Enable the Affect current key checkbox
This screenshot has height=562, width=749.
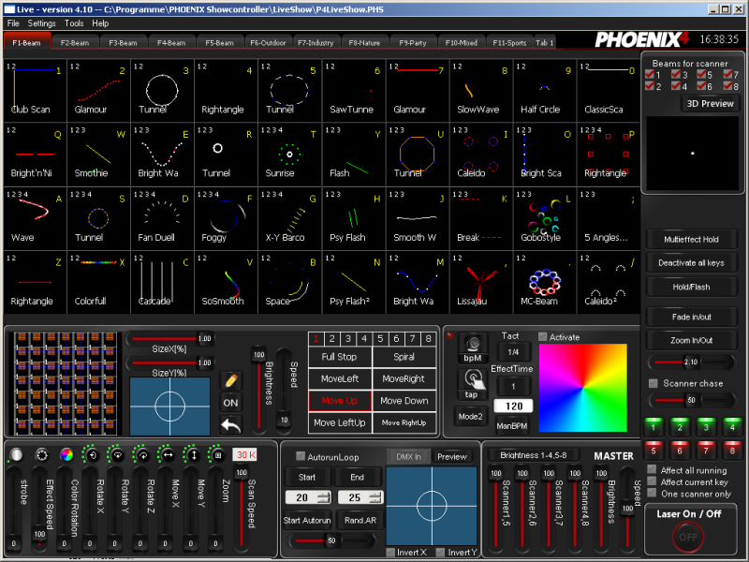point(652,481)
